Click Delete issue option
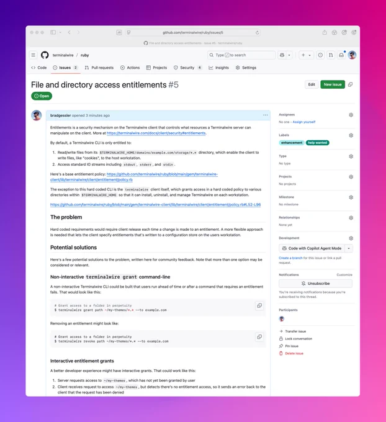The image size is (386, 422). (291, 353)
